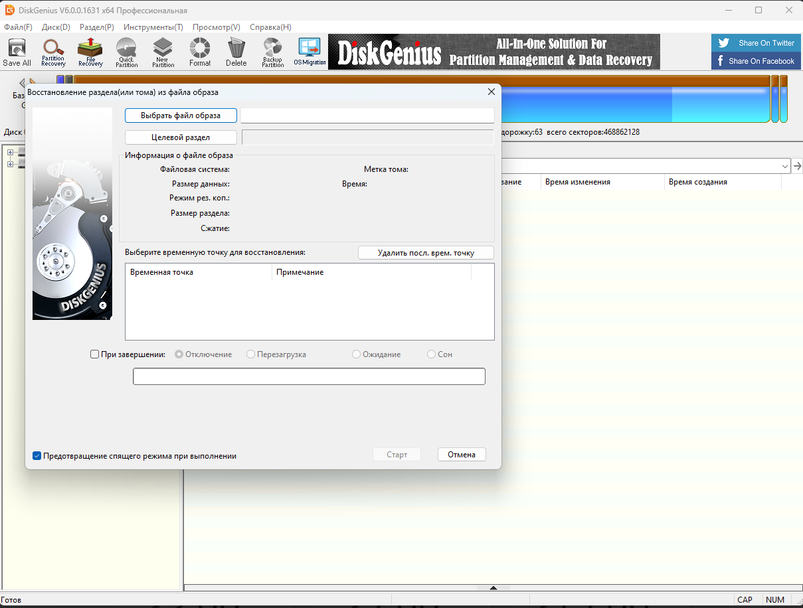Image resolution: width=803 pixels, height=608 pixels.
Task: Click the DiskGenius All-In-One Solution banner
Action: click(494, 52)
